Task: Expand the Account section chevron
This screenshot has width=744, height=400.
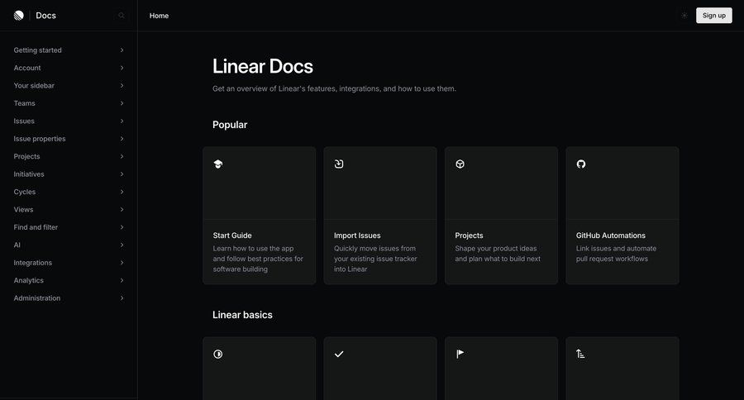Action: (x=122, y=68)
